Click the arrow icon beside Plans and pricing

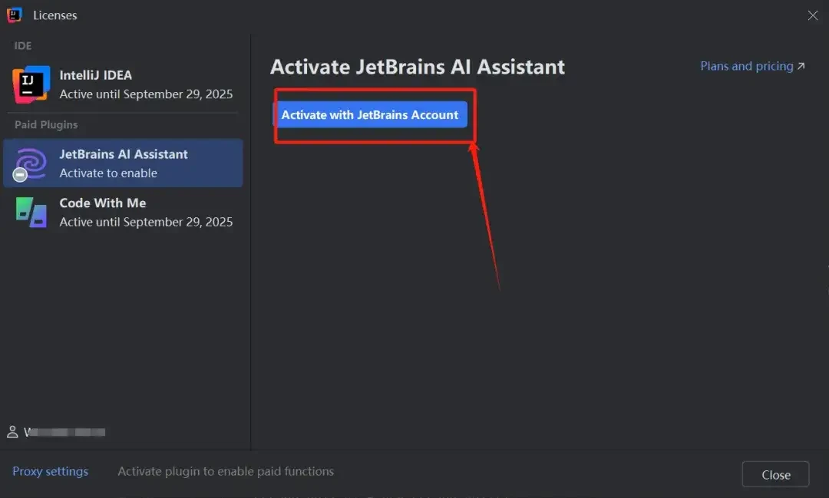801,67
